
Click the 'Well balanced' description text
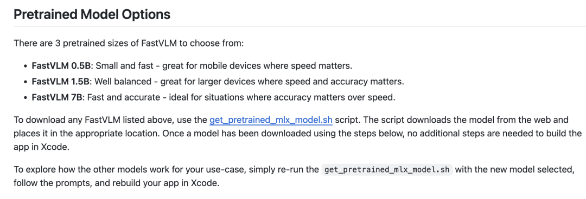pos(122,82)
